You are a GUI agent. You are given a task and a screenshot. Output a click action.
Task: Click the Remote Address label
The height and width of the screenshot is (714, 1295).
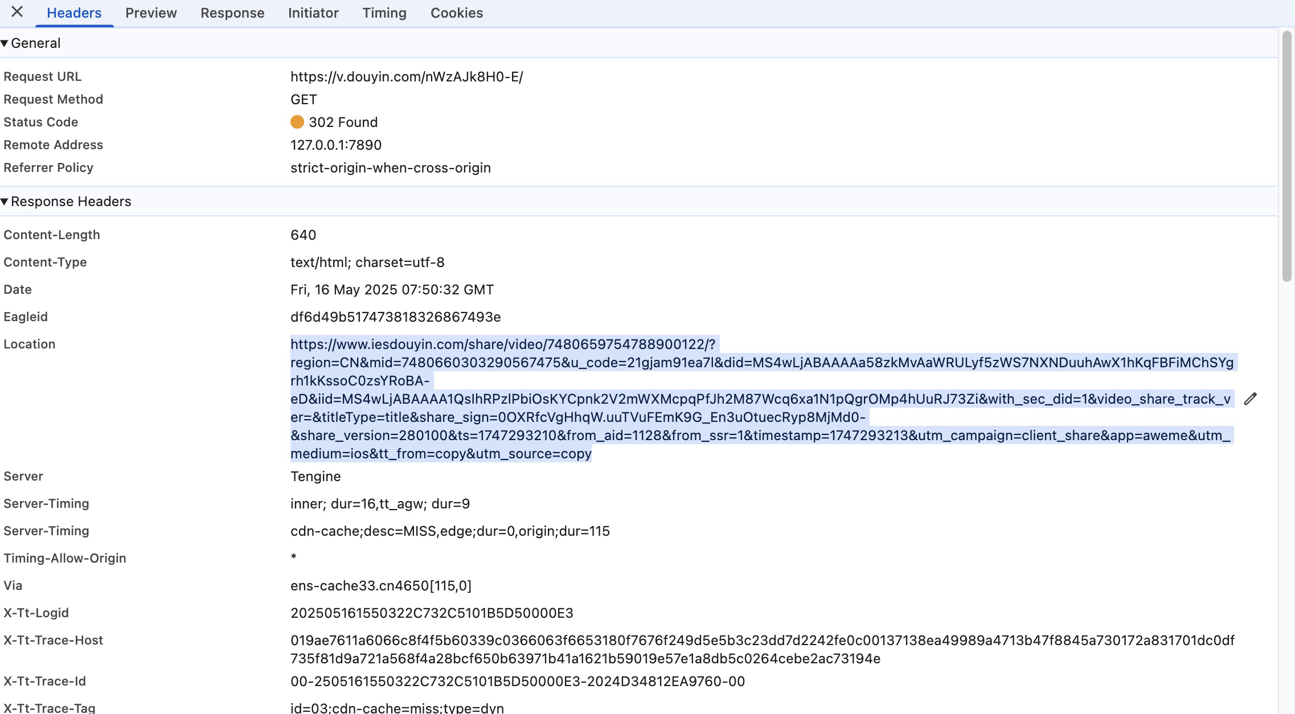pyautogui.click(x=54, y=145)
